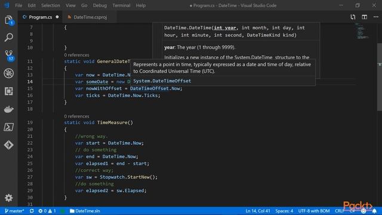Open errors and warnings problems panel

pos(47,211)
